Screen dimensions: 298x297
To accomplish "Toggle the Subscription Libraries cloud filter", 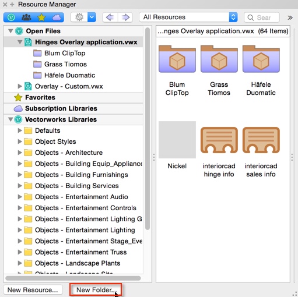I will pyautogui.click(x=57, y=17).
